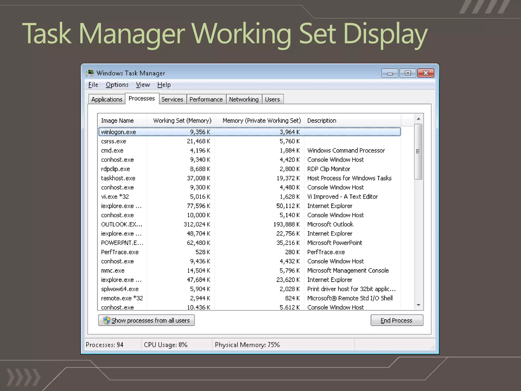
Task: Open the View menu
Action: (143, 85)
